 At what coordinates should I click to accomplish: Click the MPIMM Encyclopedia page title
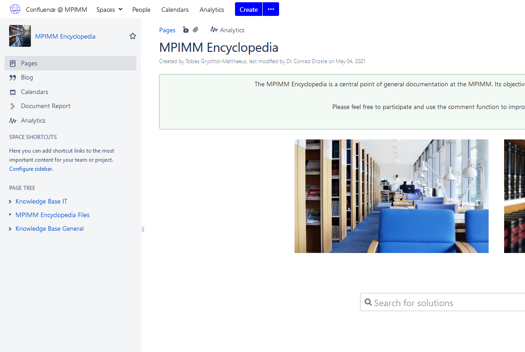pos(219,48)
